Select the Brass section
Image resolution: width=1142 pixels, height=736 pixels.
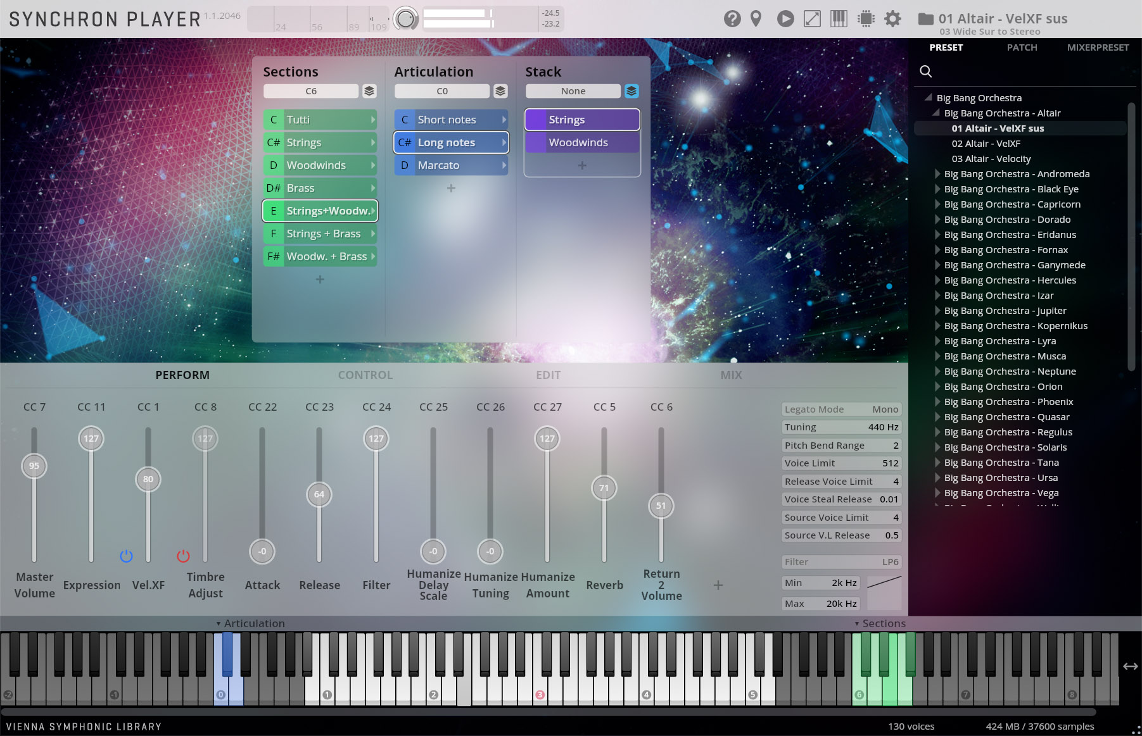pyautogui.click(x=320, y=188)
